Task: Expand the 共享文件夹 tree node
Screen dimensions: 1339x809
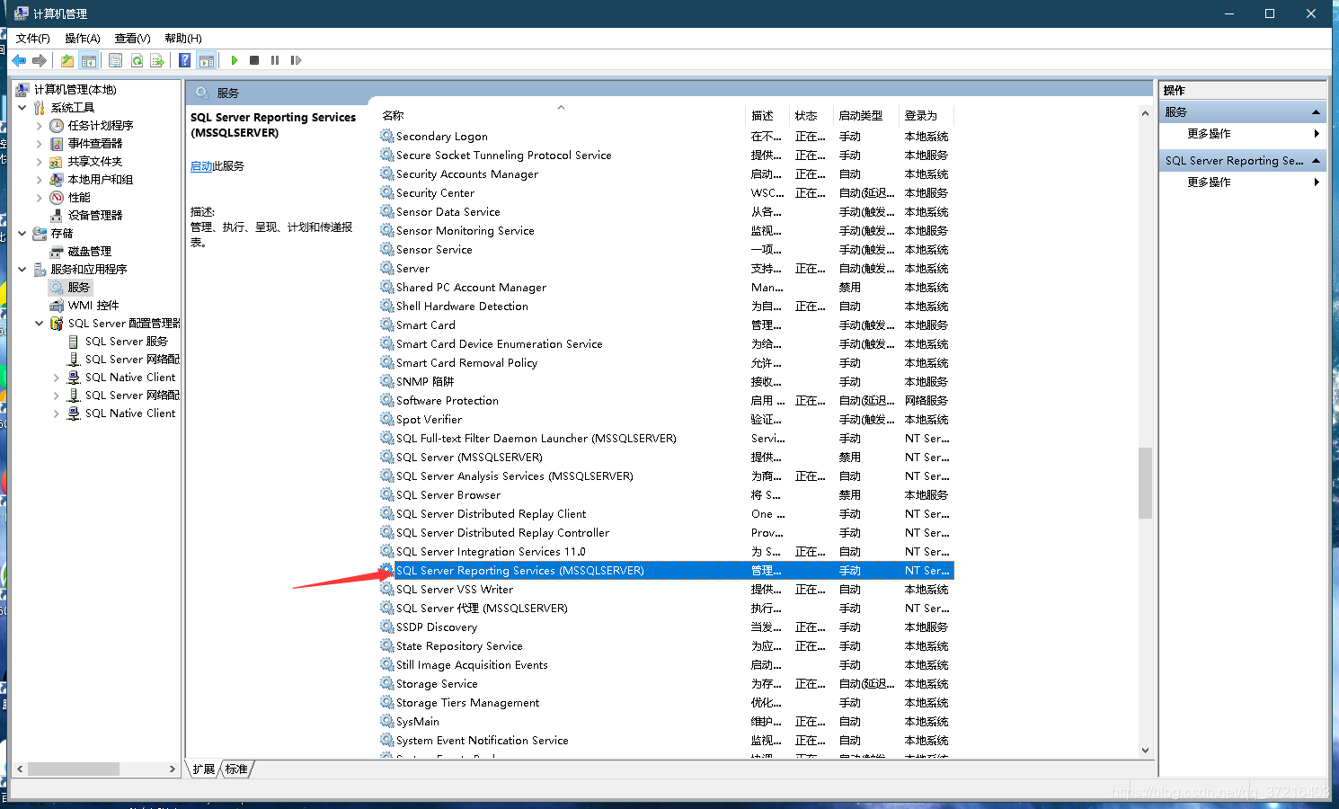Action: (x=40, y=162)
